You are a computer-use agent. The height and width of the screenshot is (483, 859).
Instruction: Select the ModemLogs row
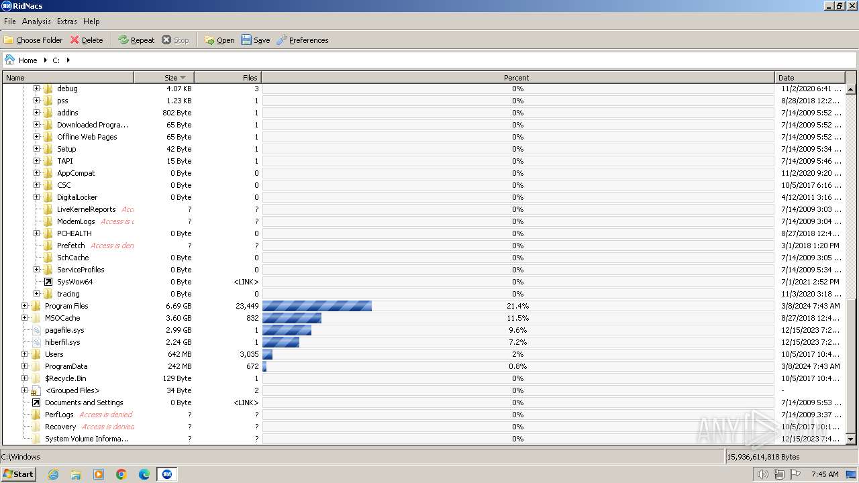click(423, 221)
